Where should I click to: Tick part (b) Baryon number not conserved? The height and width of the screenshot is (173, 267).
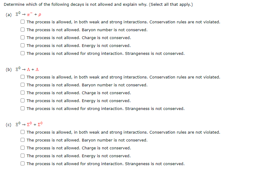coord(22,85)
